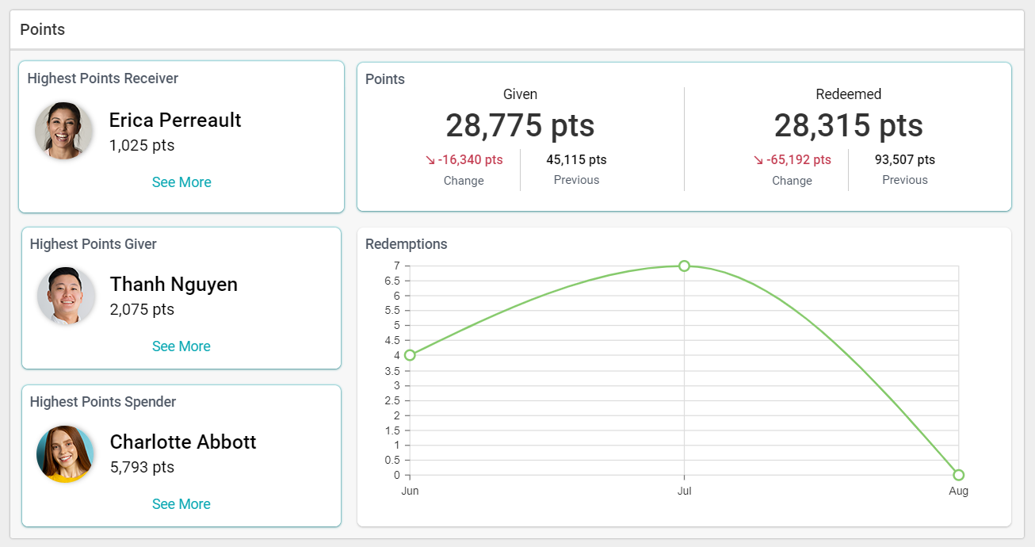The image size is (1035, 547).
Task: Click the Charlotte Abbott name
Action: (x=183, y=442)
